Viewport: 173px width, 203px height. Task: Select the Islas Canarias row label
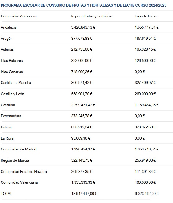tap(12, 72)
